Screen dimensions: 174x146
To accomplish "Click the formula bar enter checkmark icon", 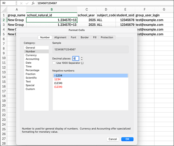I will (x=27, y=3).
